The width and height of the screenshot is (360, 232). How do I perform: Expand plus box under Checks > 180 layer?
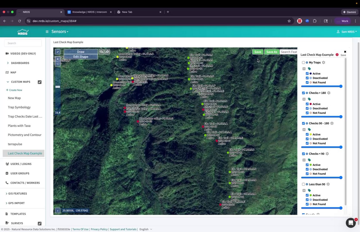pos(304,99)
